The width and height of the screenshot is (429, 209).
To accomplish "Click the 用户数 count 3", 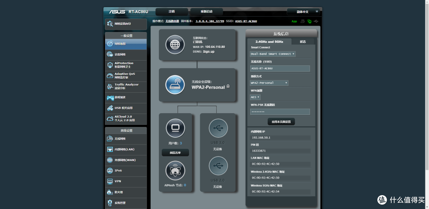I will (x=181, y=143).
